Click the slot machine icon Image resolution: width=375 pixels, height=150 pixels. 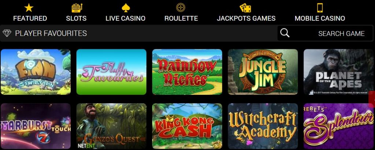tap(77, 8)
